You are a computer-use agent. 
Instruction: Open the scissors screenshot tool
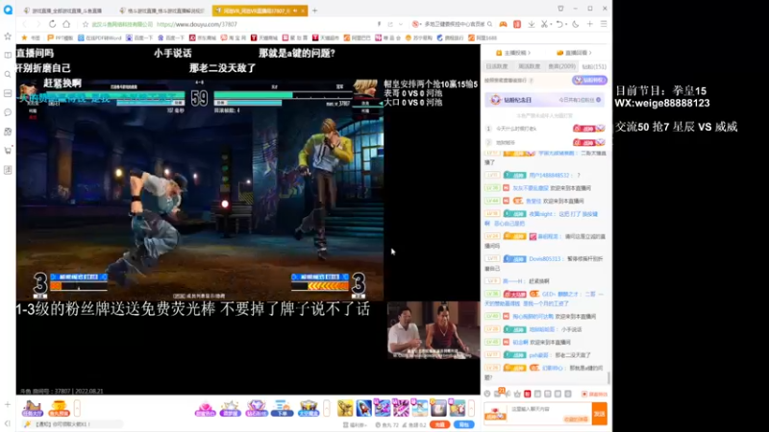pyautogui.click(x=544, y=24)
